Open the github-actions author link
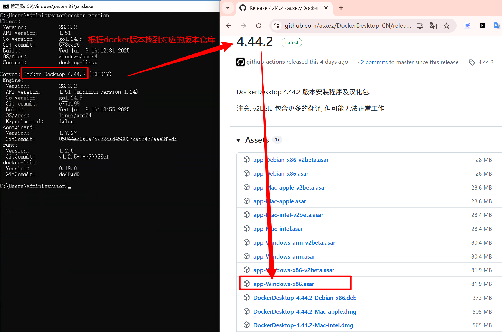502x332 pixels. point(266,62)
